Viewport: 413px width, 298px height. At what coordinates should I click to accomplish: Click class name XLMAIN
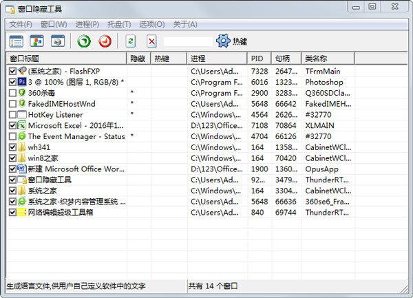pos(319,125)
